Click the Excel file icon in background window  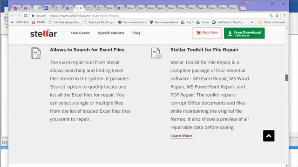tap(6, 18)
